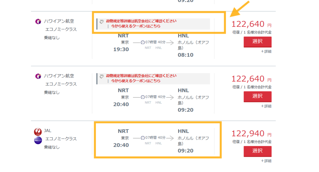The width and height of the screenshot is (319, 172).
Task: Click coupon tag icon in first notice banner
Action: [102, 22]
